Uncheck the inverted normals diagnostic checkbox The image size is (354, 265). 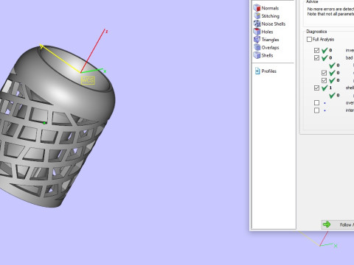click(x=316, y=50)
